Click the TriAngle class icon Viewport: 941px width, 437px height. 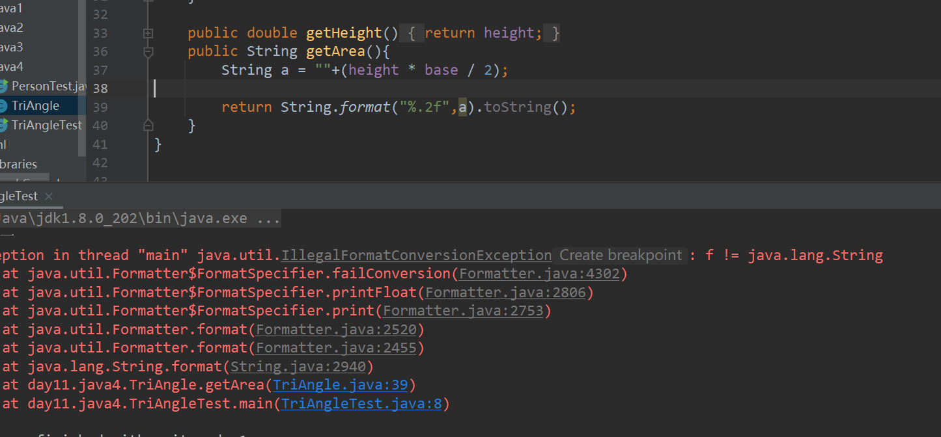click(x=3, y=105)
